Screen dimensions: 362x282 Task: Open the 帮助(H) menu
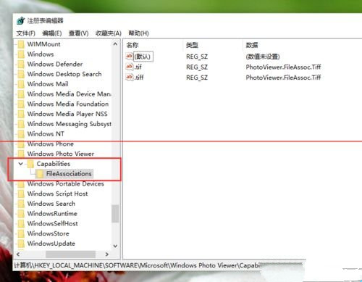coord(138,33)
